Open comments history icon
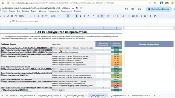Viewport: 175px width, 98px height. tap(133, 9)
